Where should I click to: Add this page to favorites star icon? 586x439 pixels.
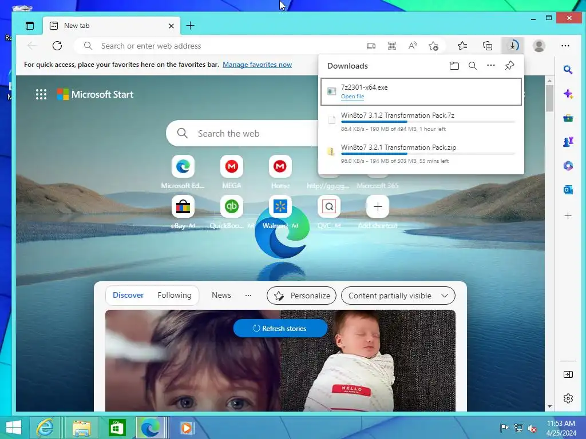coord(434,46)
